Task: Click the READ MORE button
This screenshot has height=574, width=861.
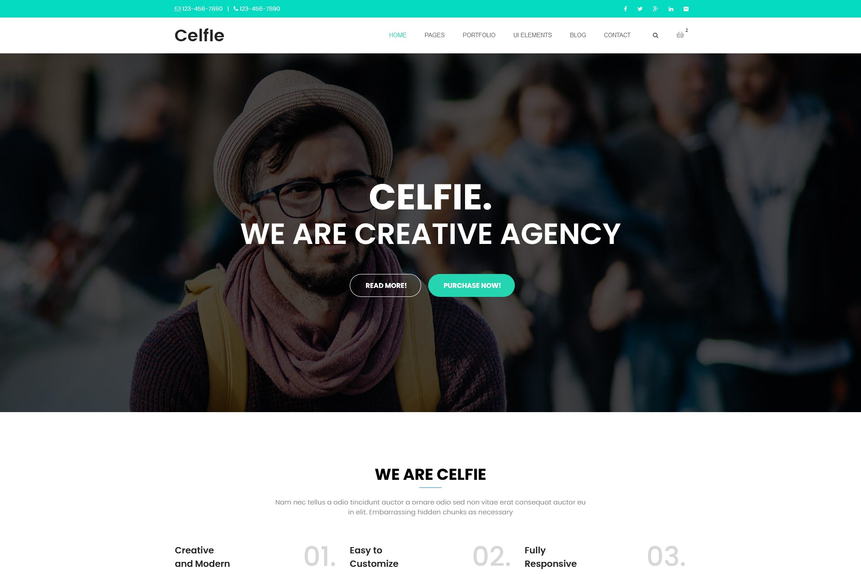Action: [385, 284]
